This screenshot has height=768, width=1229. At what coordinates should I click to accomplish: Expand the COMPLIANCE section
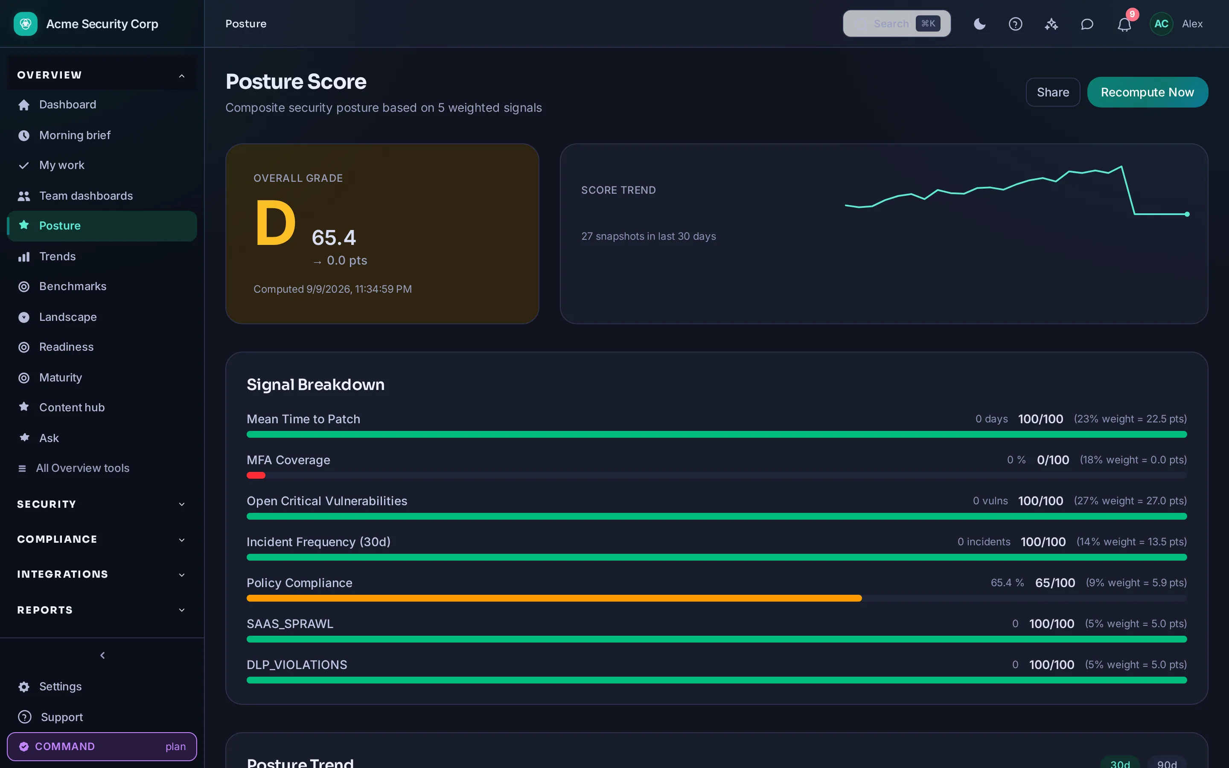click(102, 539)
